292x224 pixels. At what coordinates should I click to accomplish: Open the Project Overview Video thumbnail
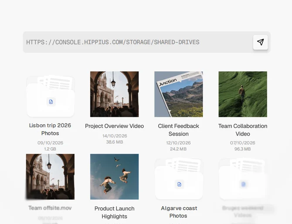[114, 94]
